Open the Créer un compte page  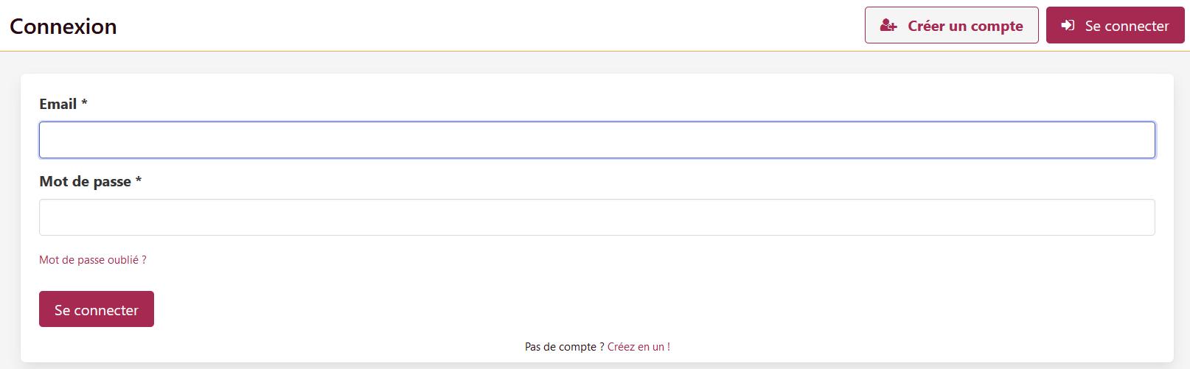[x=951, y=25]
